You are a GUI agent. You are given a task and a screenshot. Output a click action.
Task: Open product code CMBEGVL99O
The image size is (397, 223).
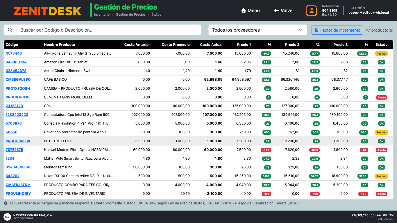click(x=18, y=80)
